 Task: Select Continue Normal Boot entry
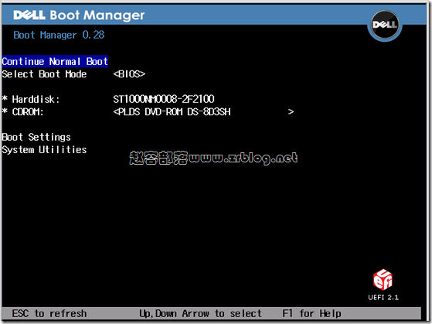tap(55, 62)
